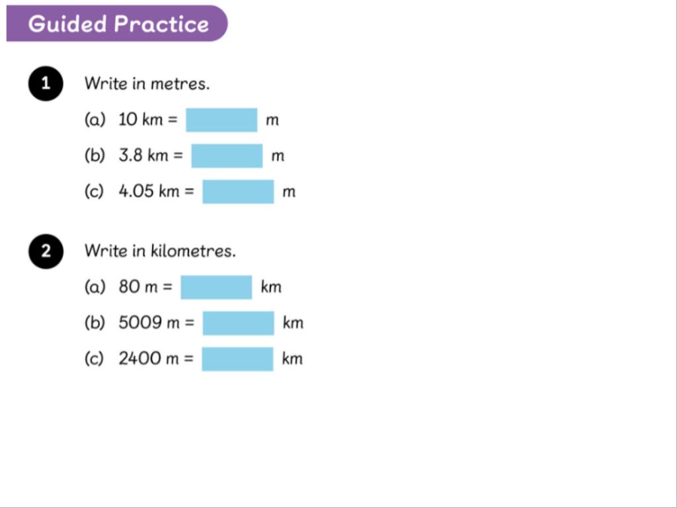Click the "Write in kilometres." instruction text
The image size is (677, 508).
[x=160, y=251]
